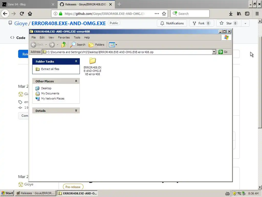
Task: Star the repository on GitHub
Action: pos(228,23)
